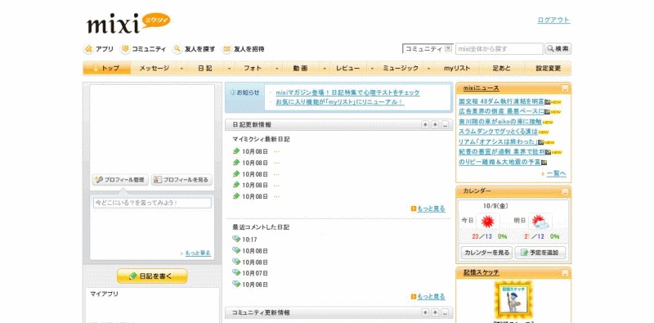Click the コミュニティ speech bubble icon
This screenshot has width=654, height=323.
click(x=125, y=49)
